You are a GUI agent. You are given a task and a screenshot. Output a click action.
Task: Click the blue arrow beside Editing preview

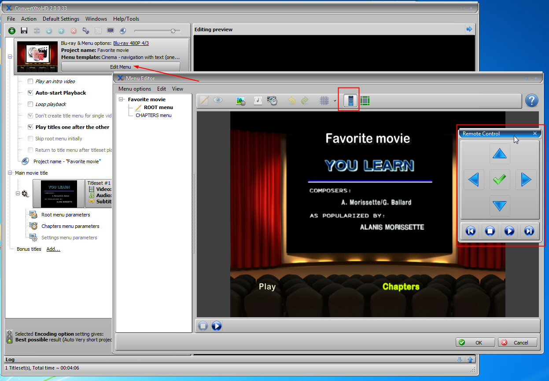coord(469,29)
